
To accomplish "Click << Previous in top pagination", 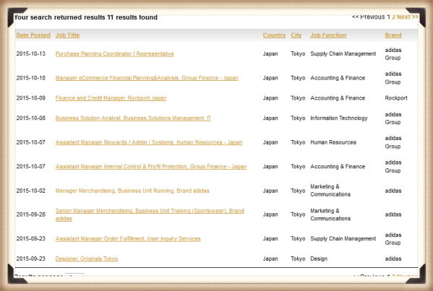I will 369,17.
